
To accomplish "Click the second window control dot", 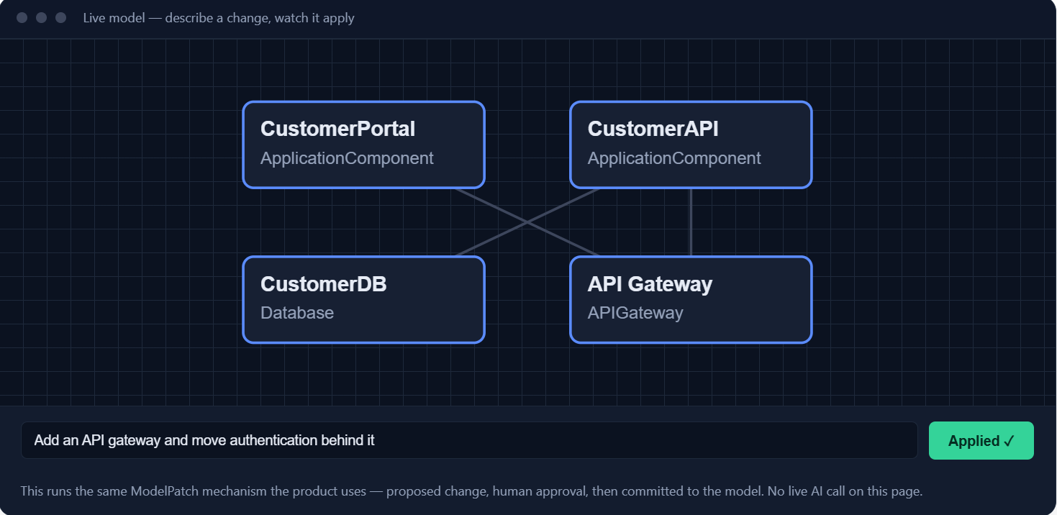I will (42, 17).
